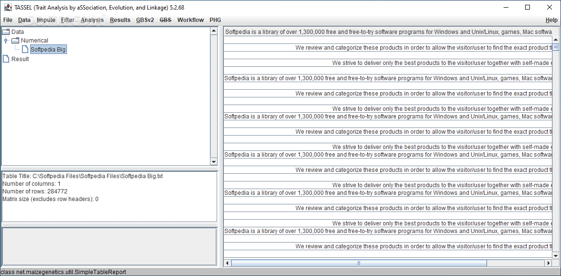This screenshot has height=276, width=561.
Task: Open the Results menu
Action: (120, 20)
